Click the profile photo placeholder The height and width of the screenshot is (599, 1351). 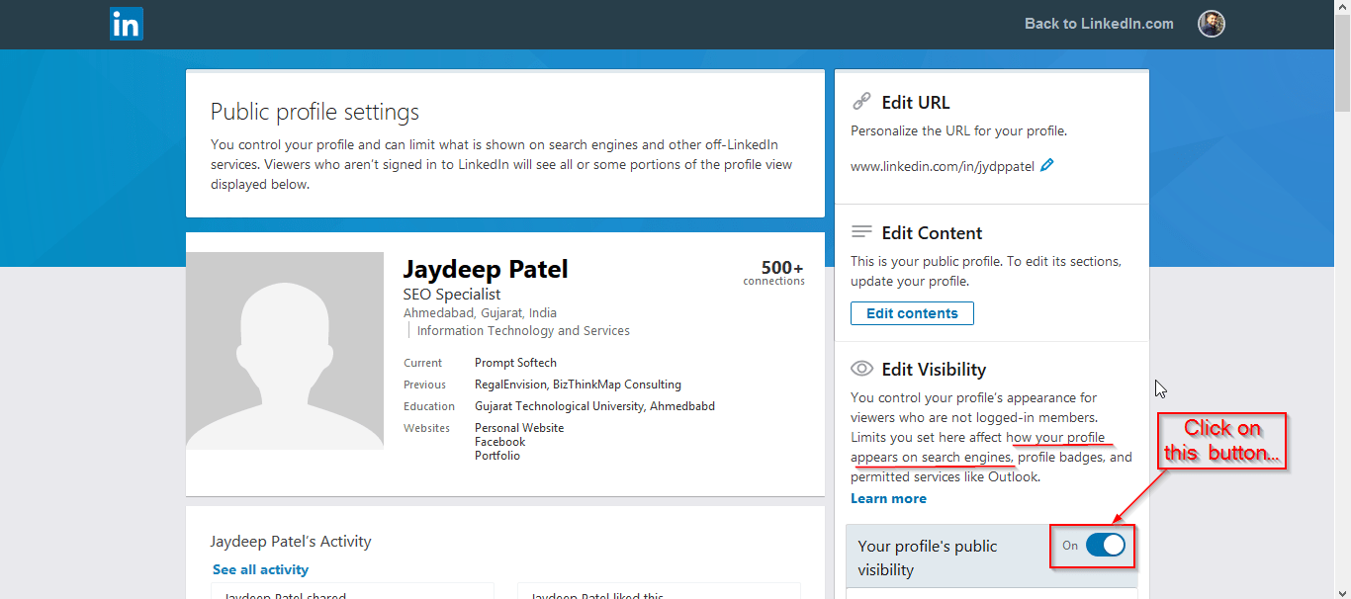[x=285, y=351]
